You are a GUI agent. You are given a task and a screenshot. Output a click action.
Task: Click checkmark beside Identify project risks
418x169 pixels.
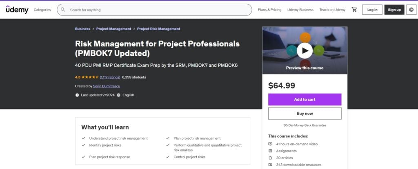click(83, 145)
